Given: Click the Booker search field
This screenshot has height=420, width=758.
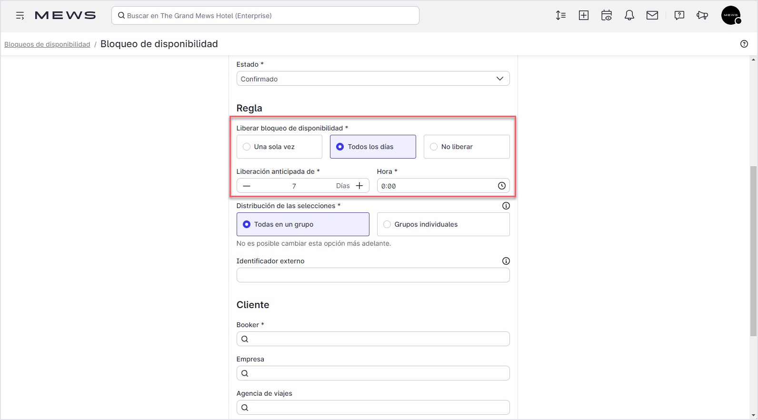Looking at the screenshot, I should point(373,339).
